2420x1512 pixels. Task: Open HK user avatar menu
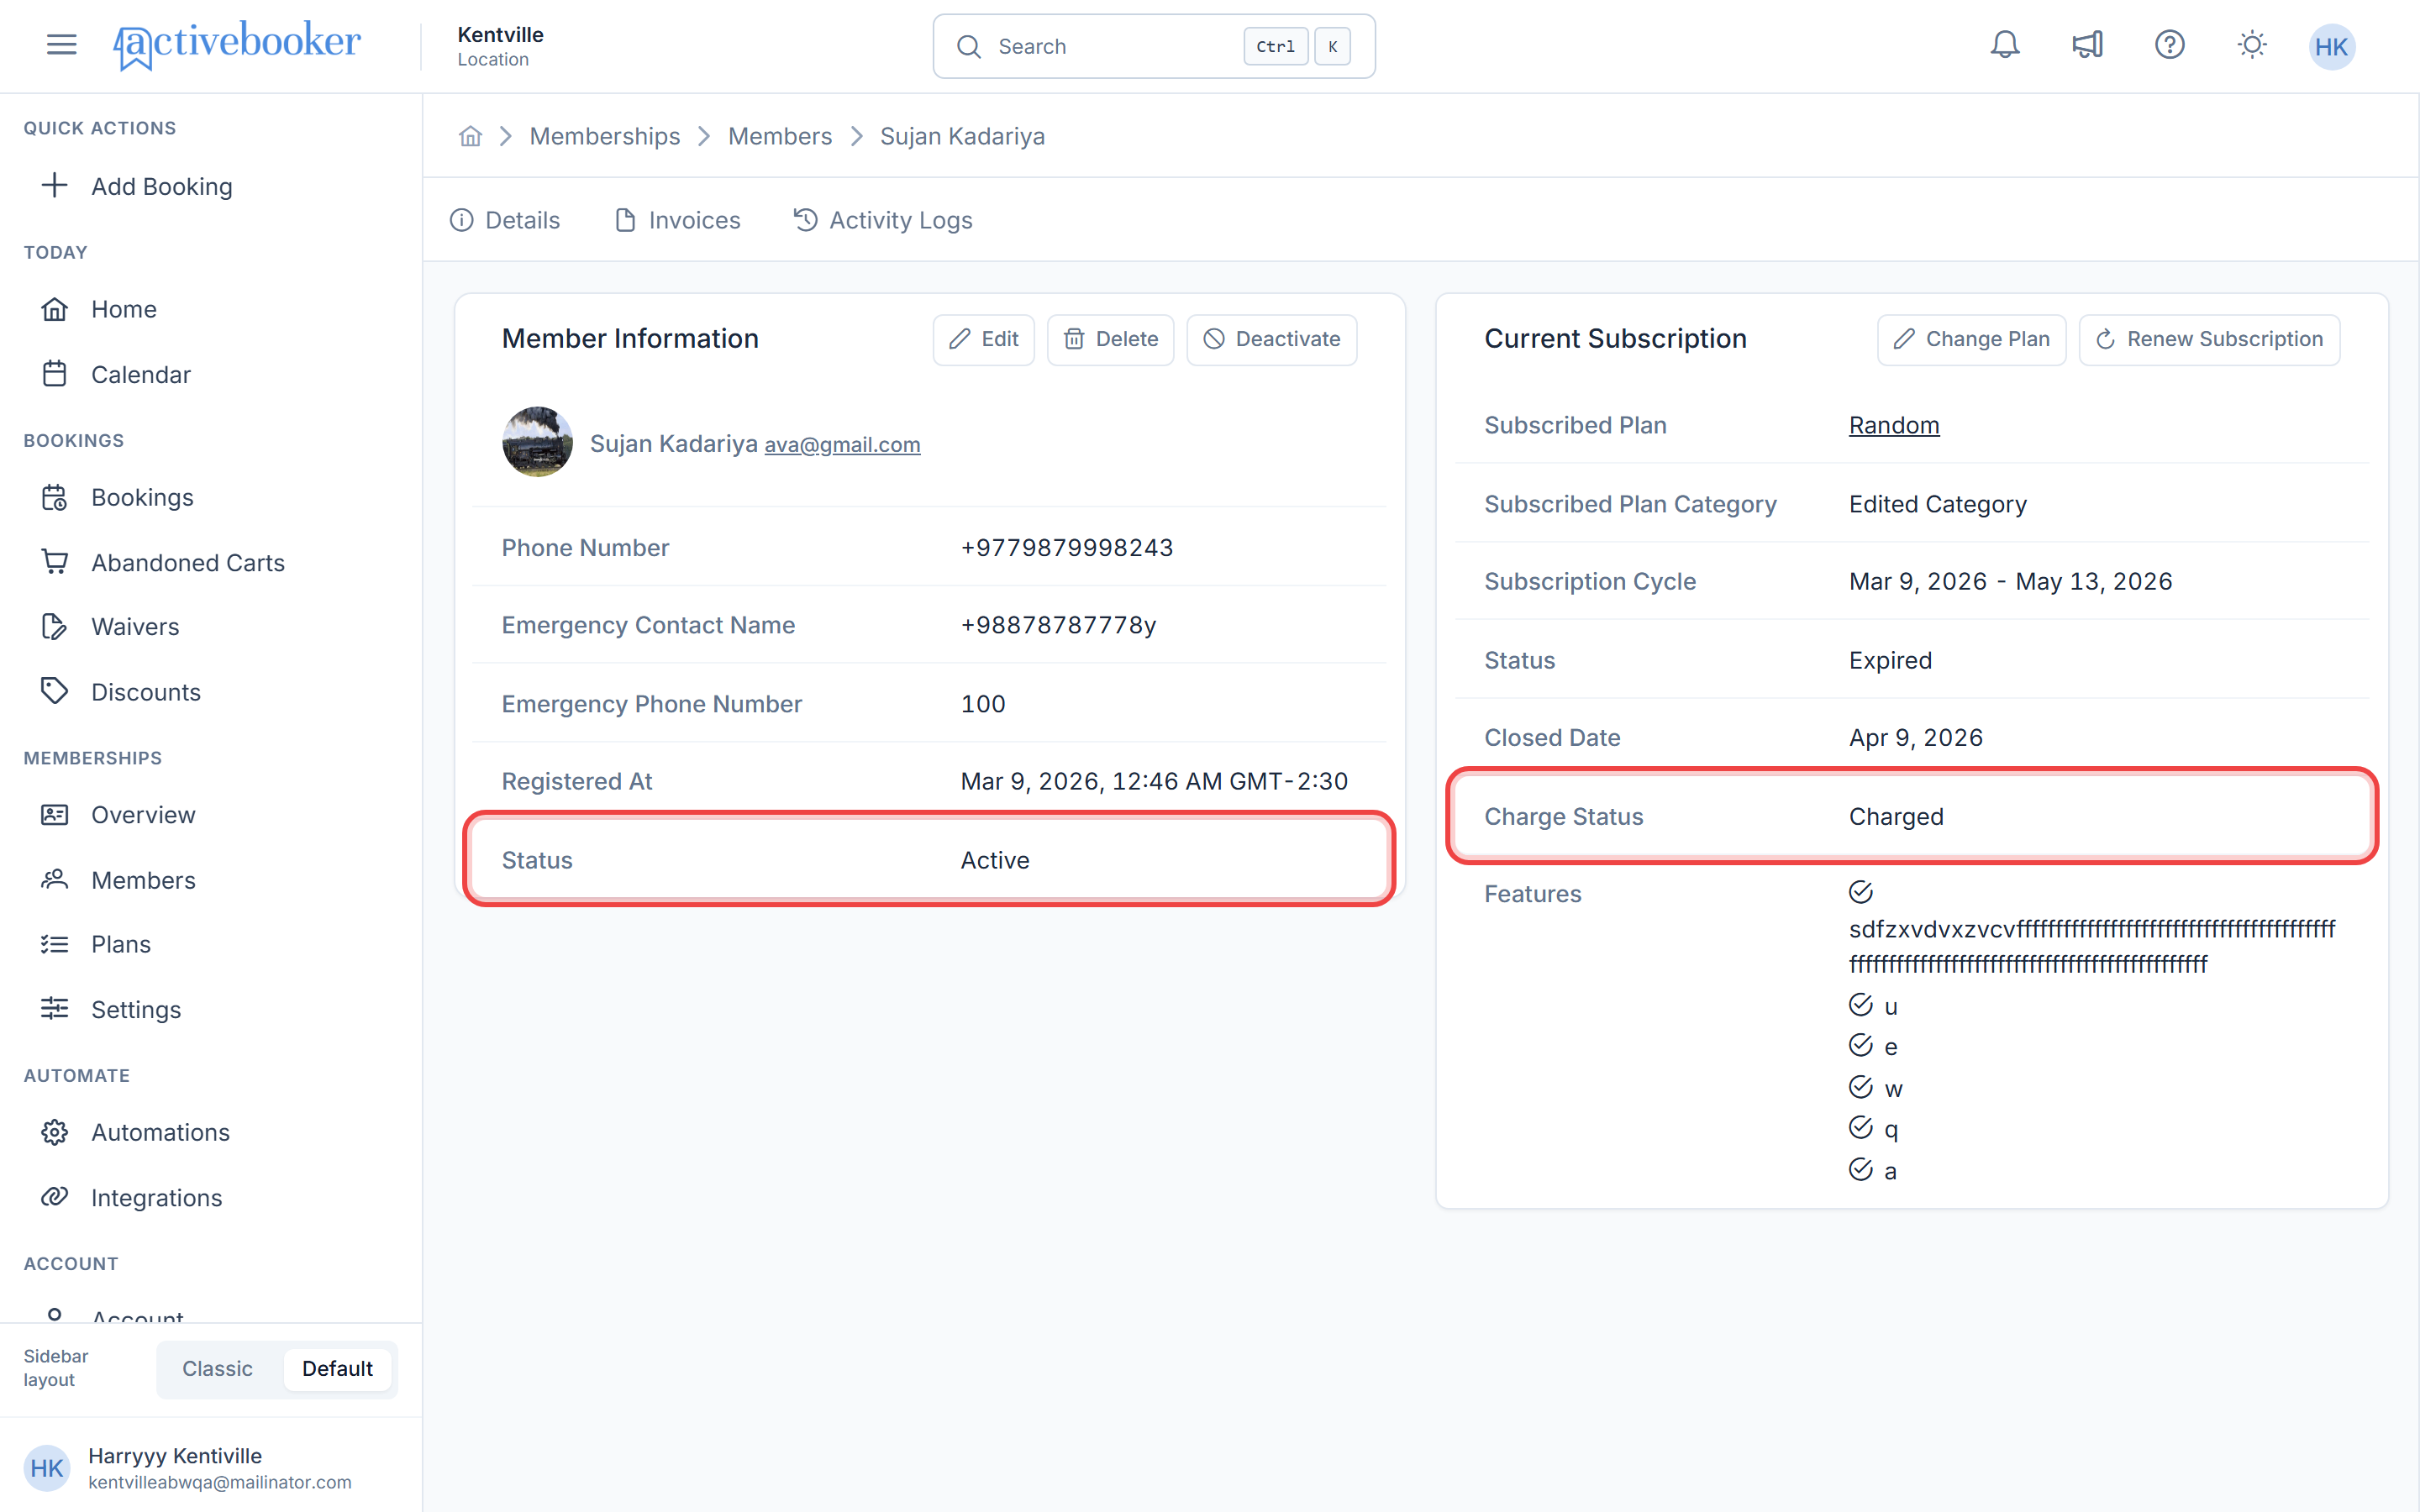click(2331, 46)
